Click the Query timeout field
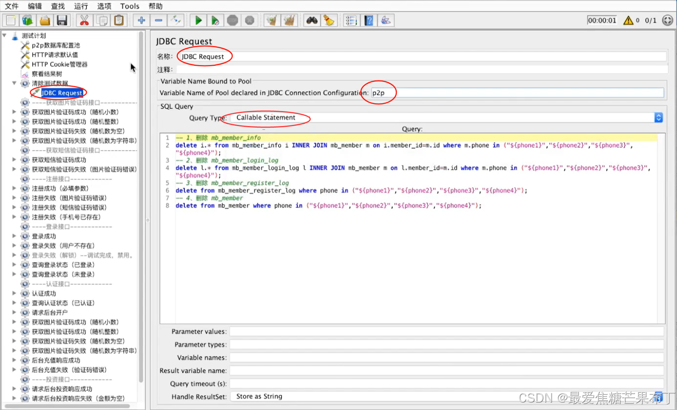Image resolution: width=677 pixels, height=410 pixels. (x=447, y=384)
